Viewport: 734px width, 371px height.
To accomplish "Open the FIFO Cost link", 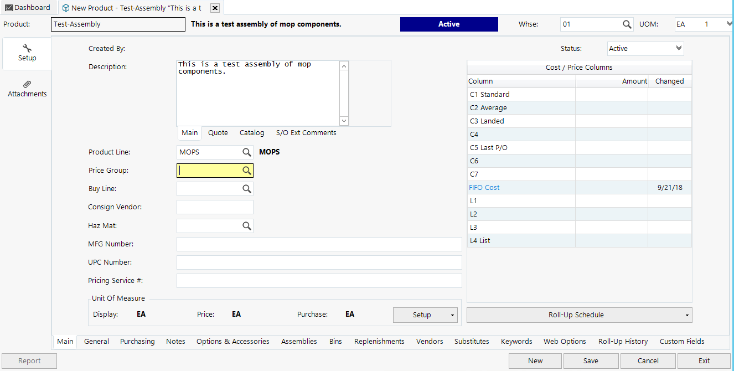I will [x=484, y=187].
